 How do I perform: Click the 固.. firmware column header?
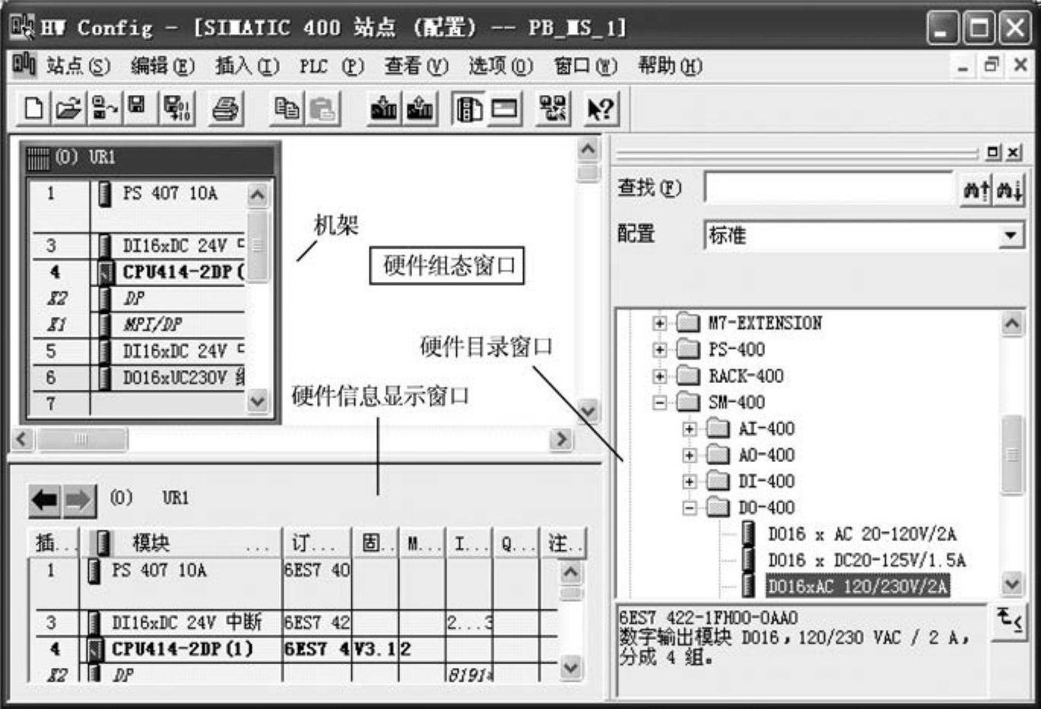click(375, 543)
